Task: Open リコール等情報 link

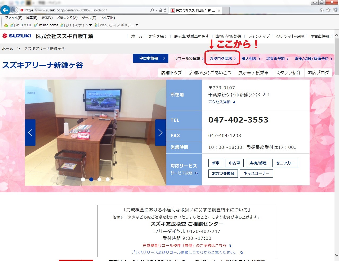Action: point(189,59)
